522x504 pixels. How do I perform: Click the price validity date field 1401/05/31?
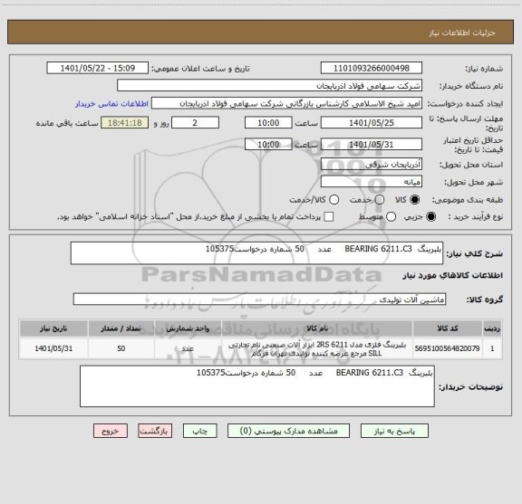click(x=372, y=144)
